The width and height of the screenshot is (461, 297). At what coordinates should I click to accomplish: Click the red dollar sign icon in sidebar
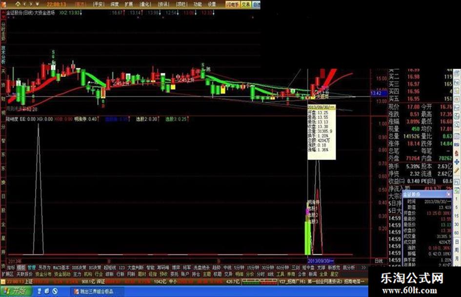click(x=457, y=154)
